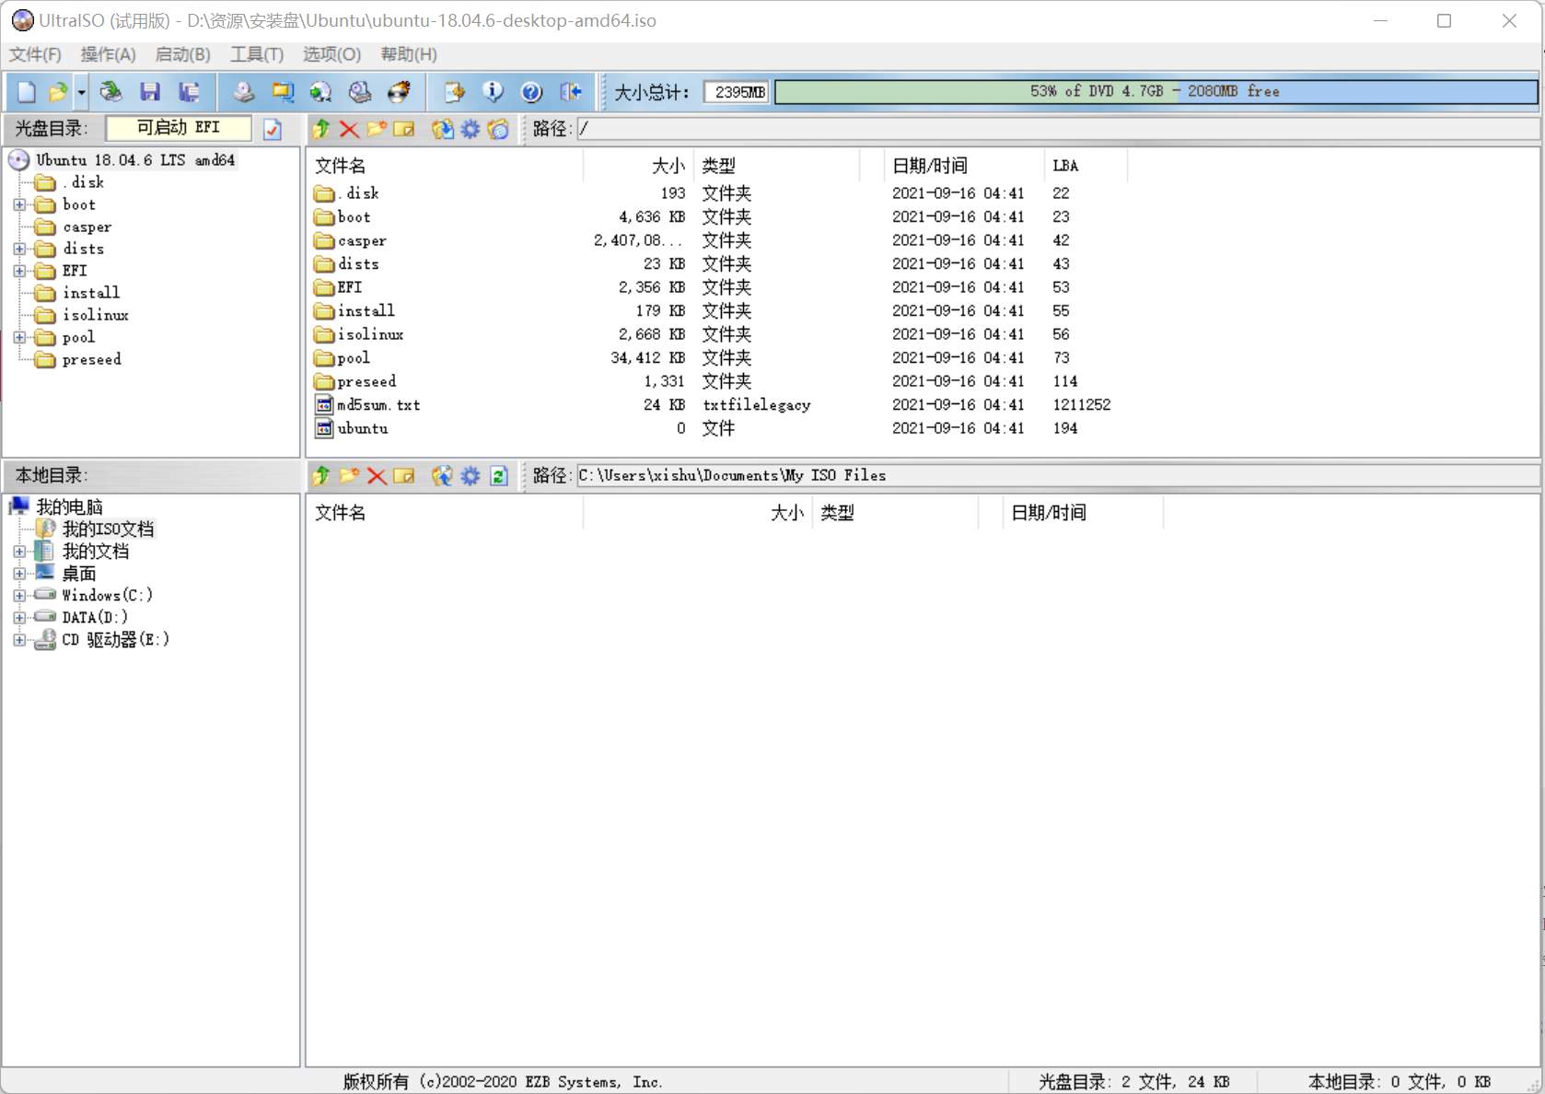Open the 启动(B) menu
The height and width of the screenshot is (1094, 1545).
(x=182, y=54)
